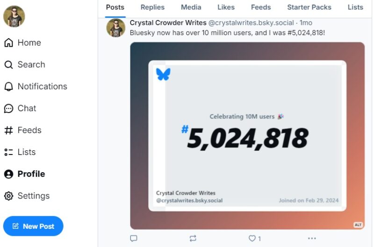Repost using the arrows icon
Screen dimensions: 374x247
(x=193, y=239)
